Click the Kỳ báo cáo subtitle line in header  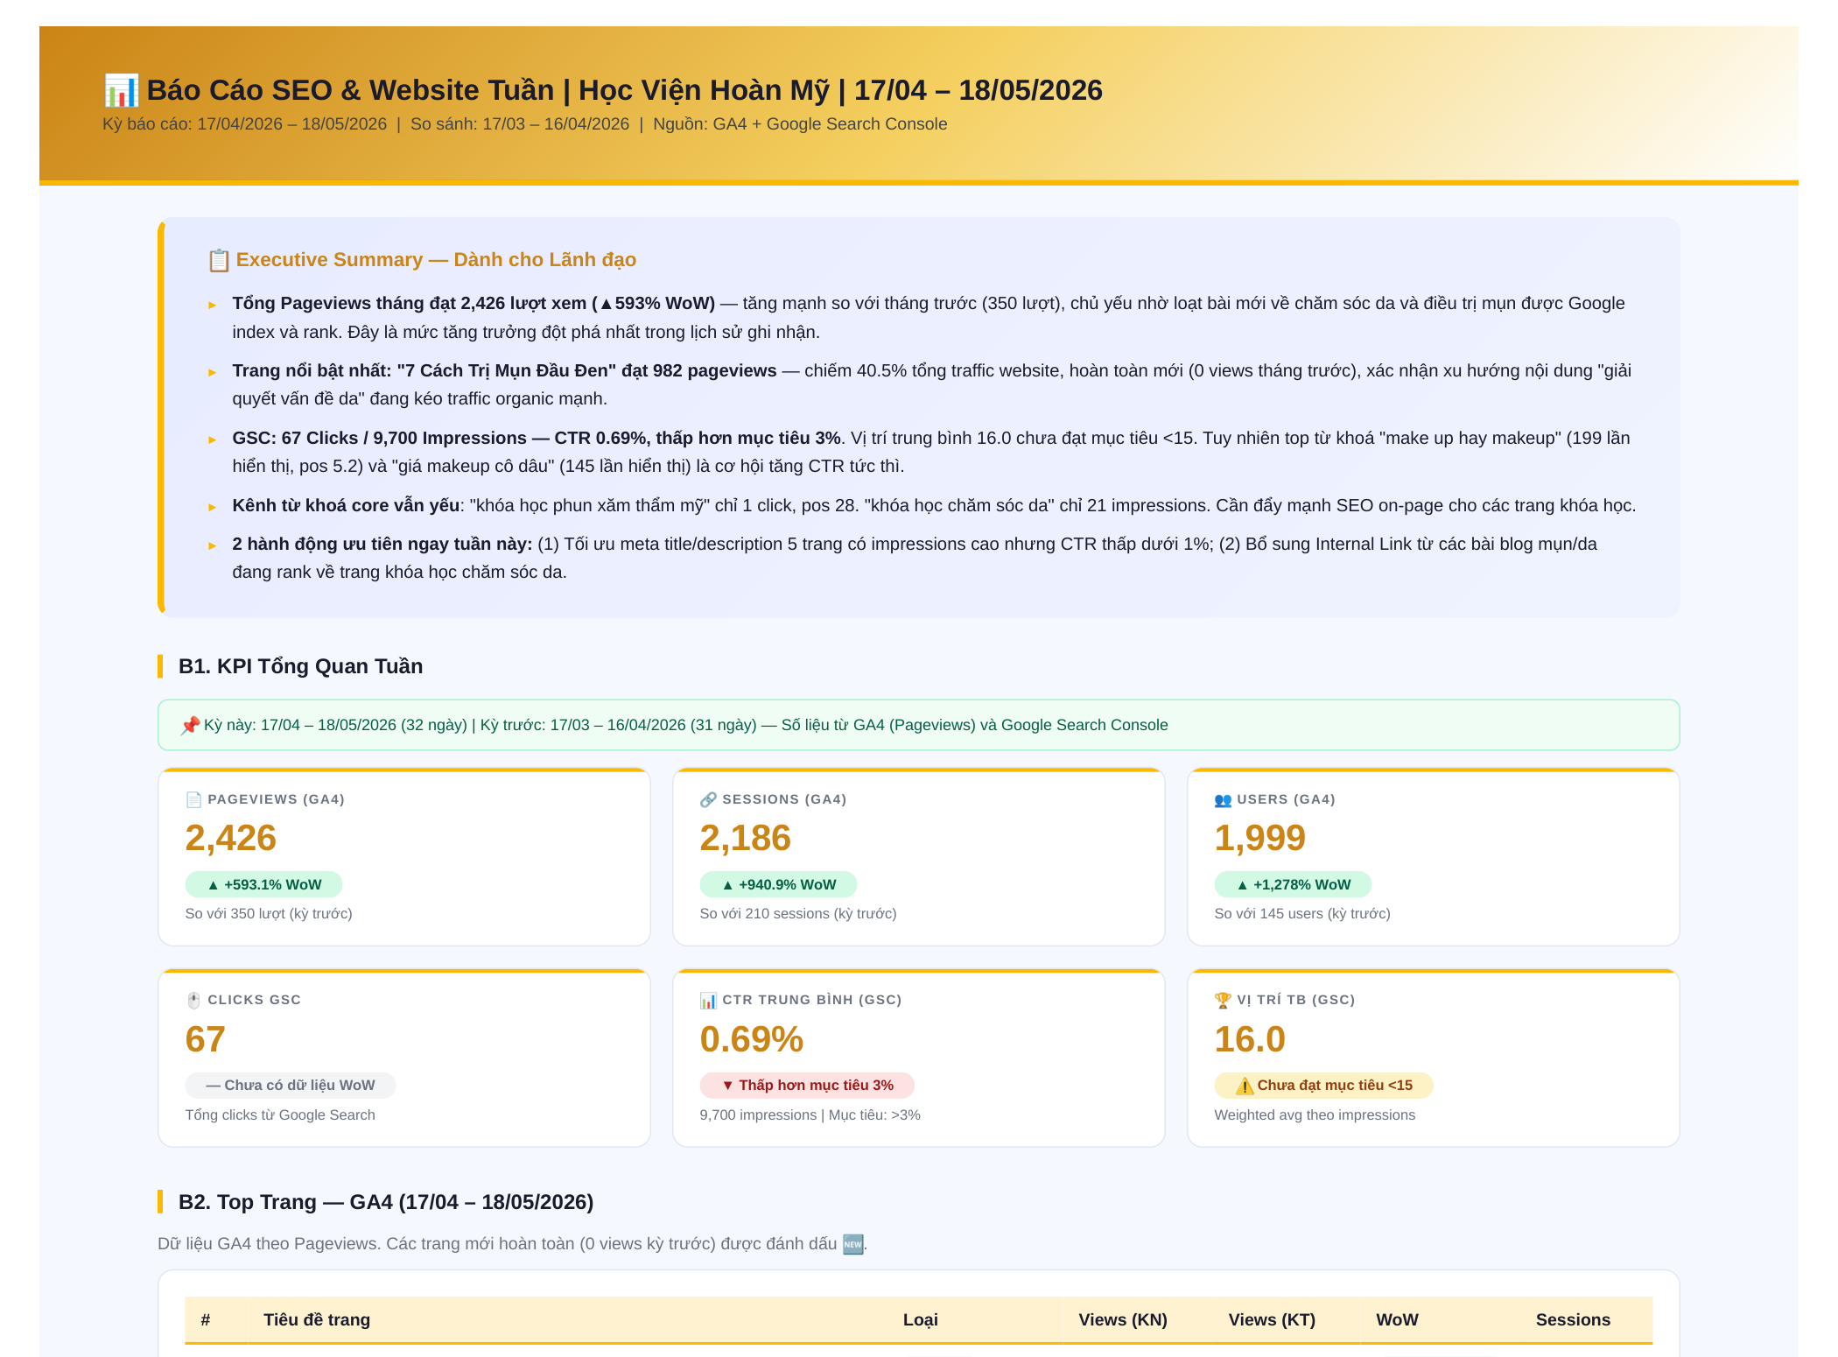(x=525, y=124)
